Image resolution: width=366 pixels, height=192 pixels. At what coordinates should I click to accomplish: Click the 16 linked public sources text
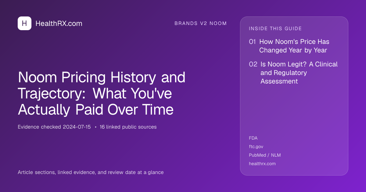pos(128,127)
